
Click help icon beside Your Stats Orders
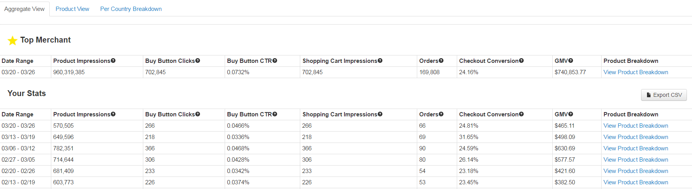(441, 114)
